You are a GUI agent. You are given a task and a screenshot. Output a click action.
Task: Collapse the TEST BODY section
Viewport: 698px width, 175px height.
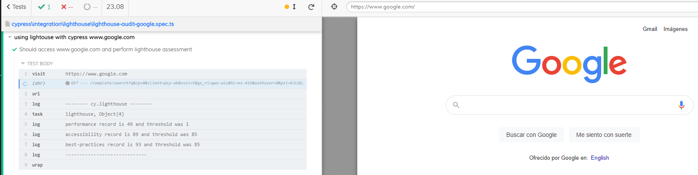pos(37,64)
